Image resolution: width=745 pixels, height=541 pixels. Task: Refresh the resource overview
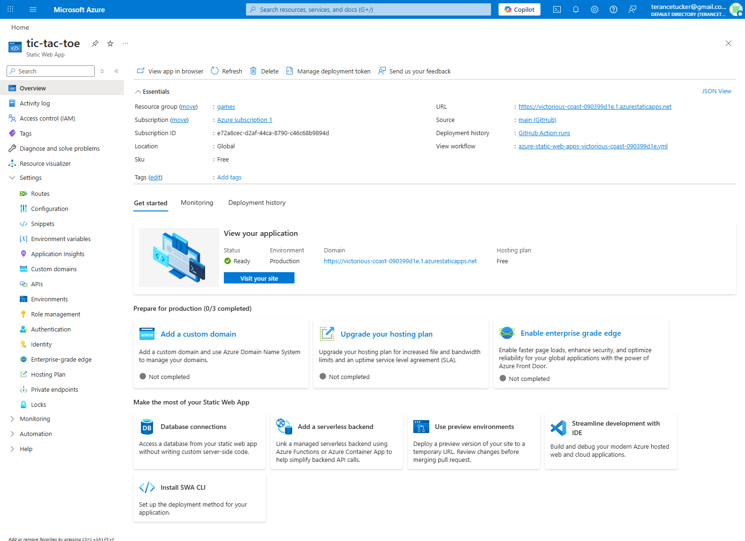(226, 71)
